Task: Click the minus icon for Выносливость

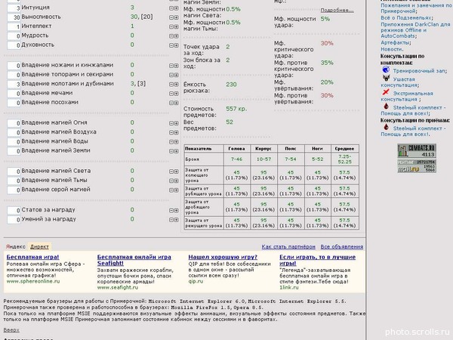Action: pos(171,17)
